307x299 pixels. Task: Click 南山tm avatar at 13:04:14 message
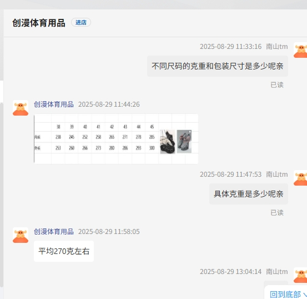pyautogui.click(x=300, y=275)
